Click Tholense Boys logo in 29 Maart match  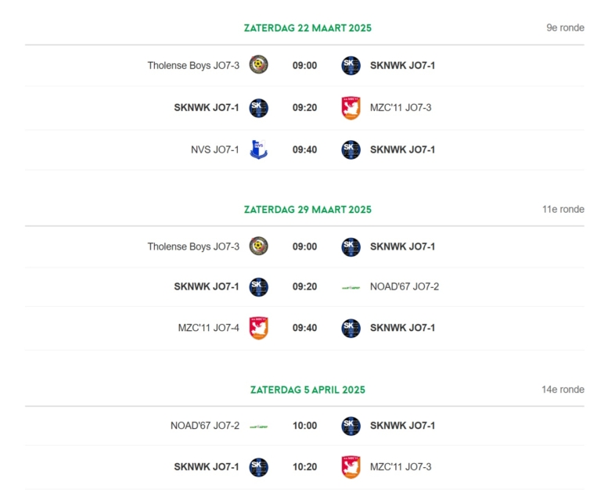click(x=259, y=246)
